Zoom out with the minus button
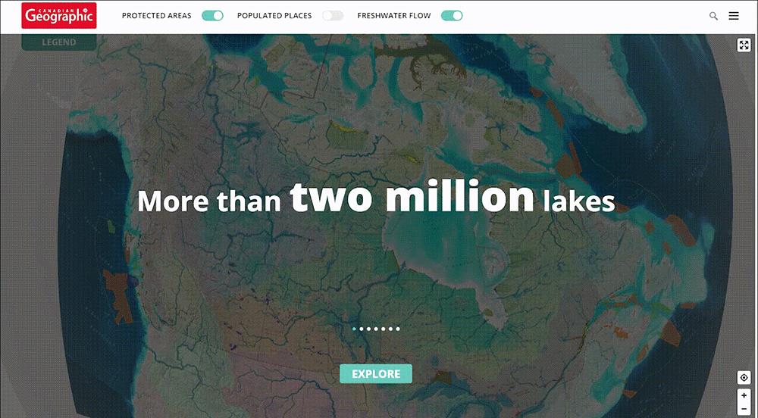 [x=744, y=410]
